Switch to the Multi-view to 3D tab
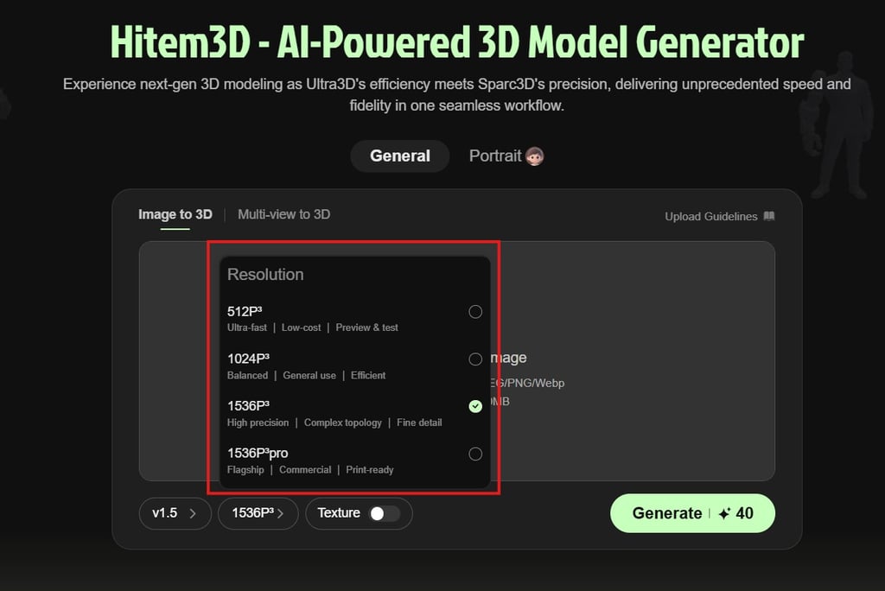The height and width of the screenshot is (591, 885). click(x=283, y=214)
